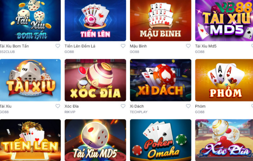This screenshot has width=253, height=161.
Task: Toggle favorite heart beside Xóc Đĩa RIKVIP
Action: pos(123,106)
